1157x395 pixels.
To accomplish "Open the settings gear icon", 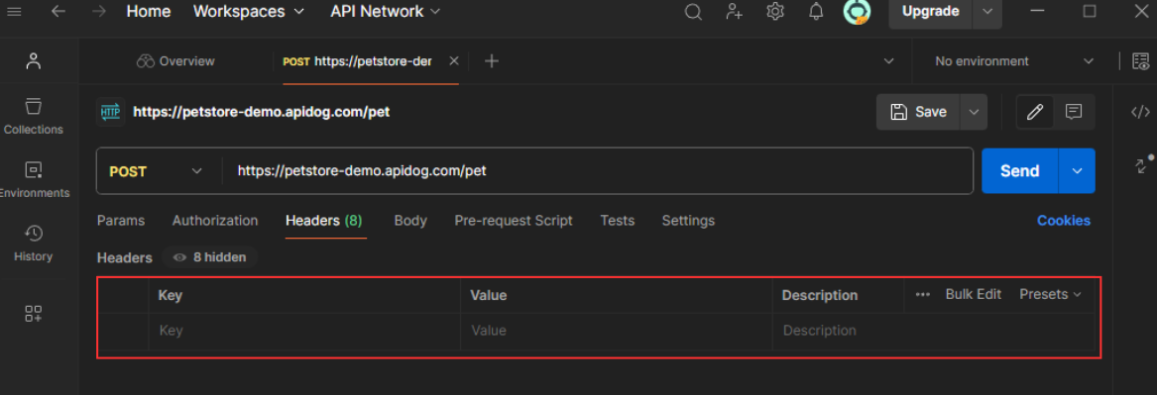I will [x=774, y=12].
